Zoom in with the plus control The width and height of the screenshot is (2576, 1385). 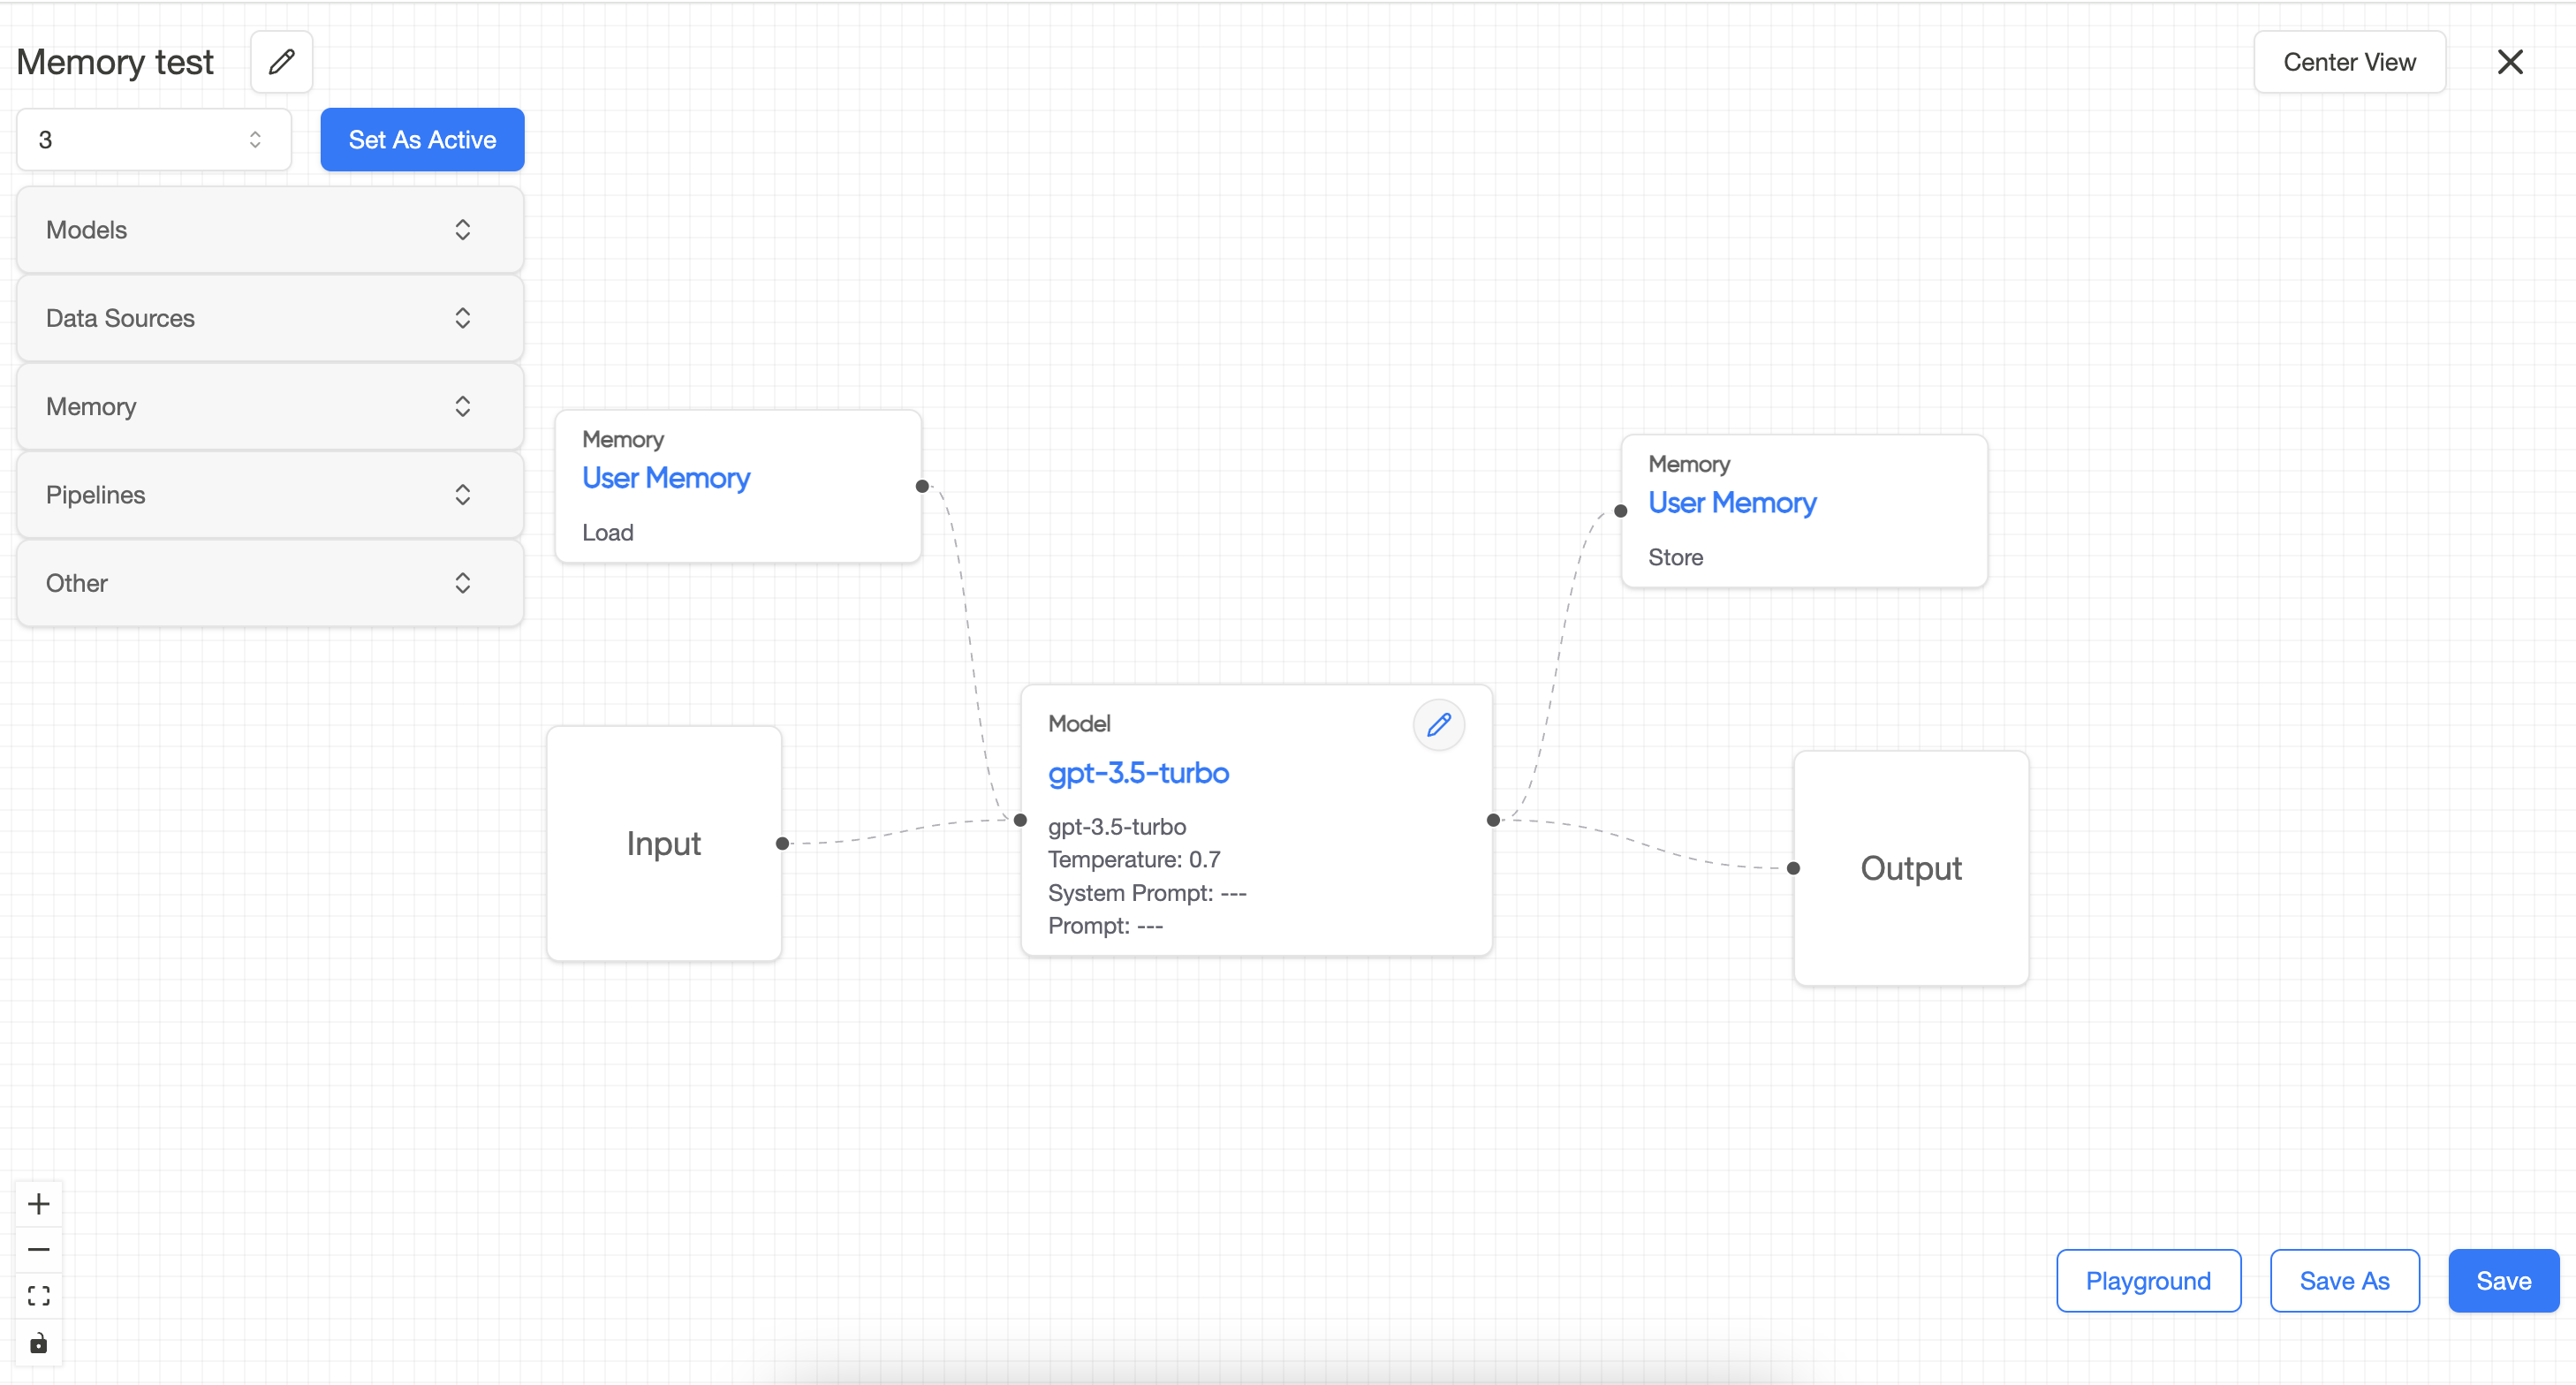click(39, 1204)
